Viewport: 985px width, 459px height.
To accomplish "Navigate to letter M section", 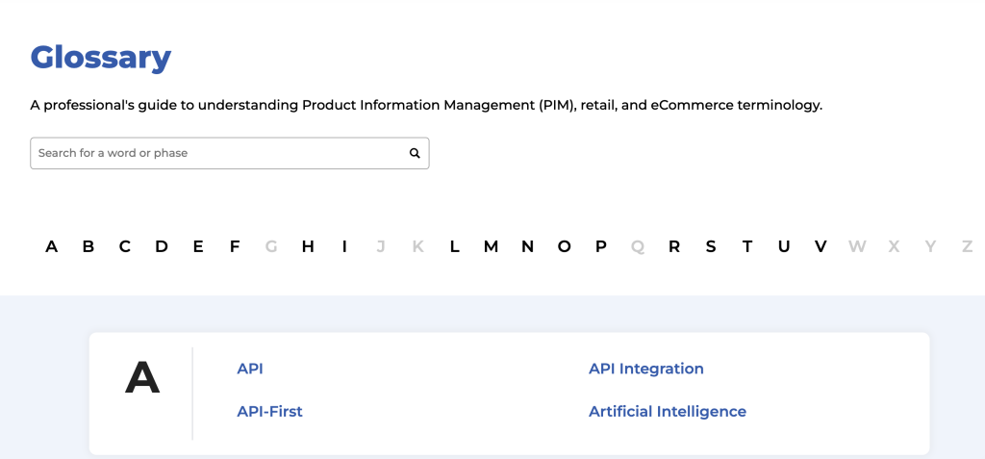I will (491, 246).
